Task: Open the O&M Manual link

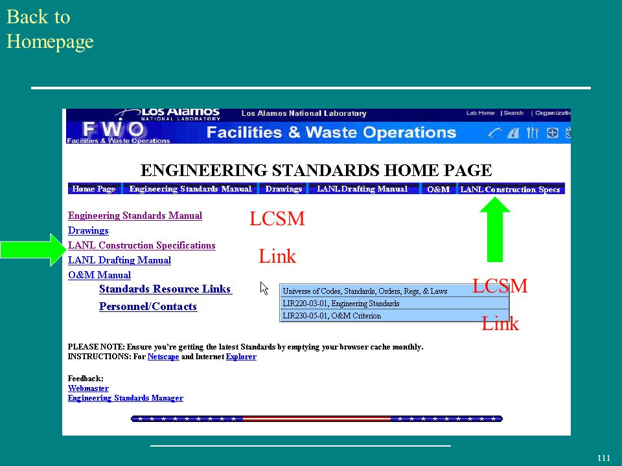Action: click(99, 275)
